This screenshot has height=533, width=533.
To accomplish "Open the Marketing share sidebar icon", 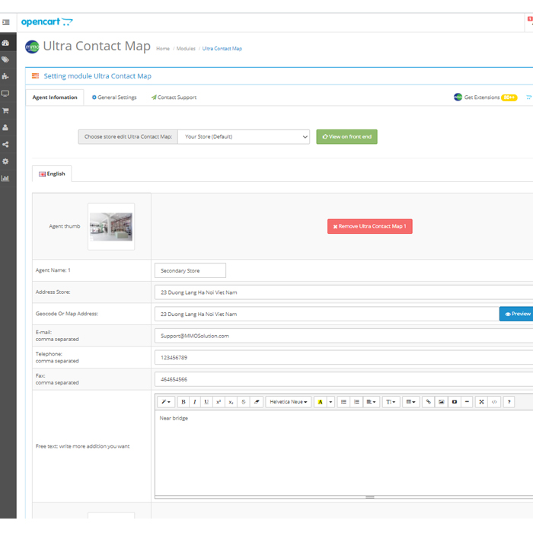I will click(5, 145).
